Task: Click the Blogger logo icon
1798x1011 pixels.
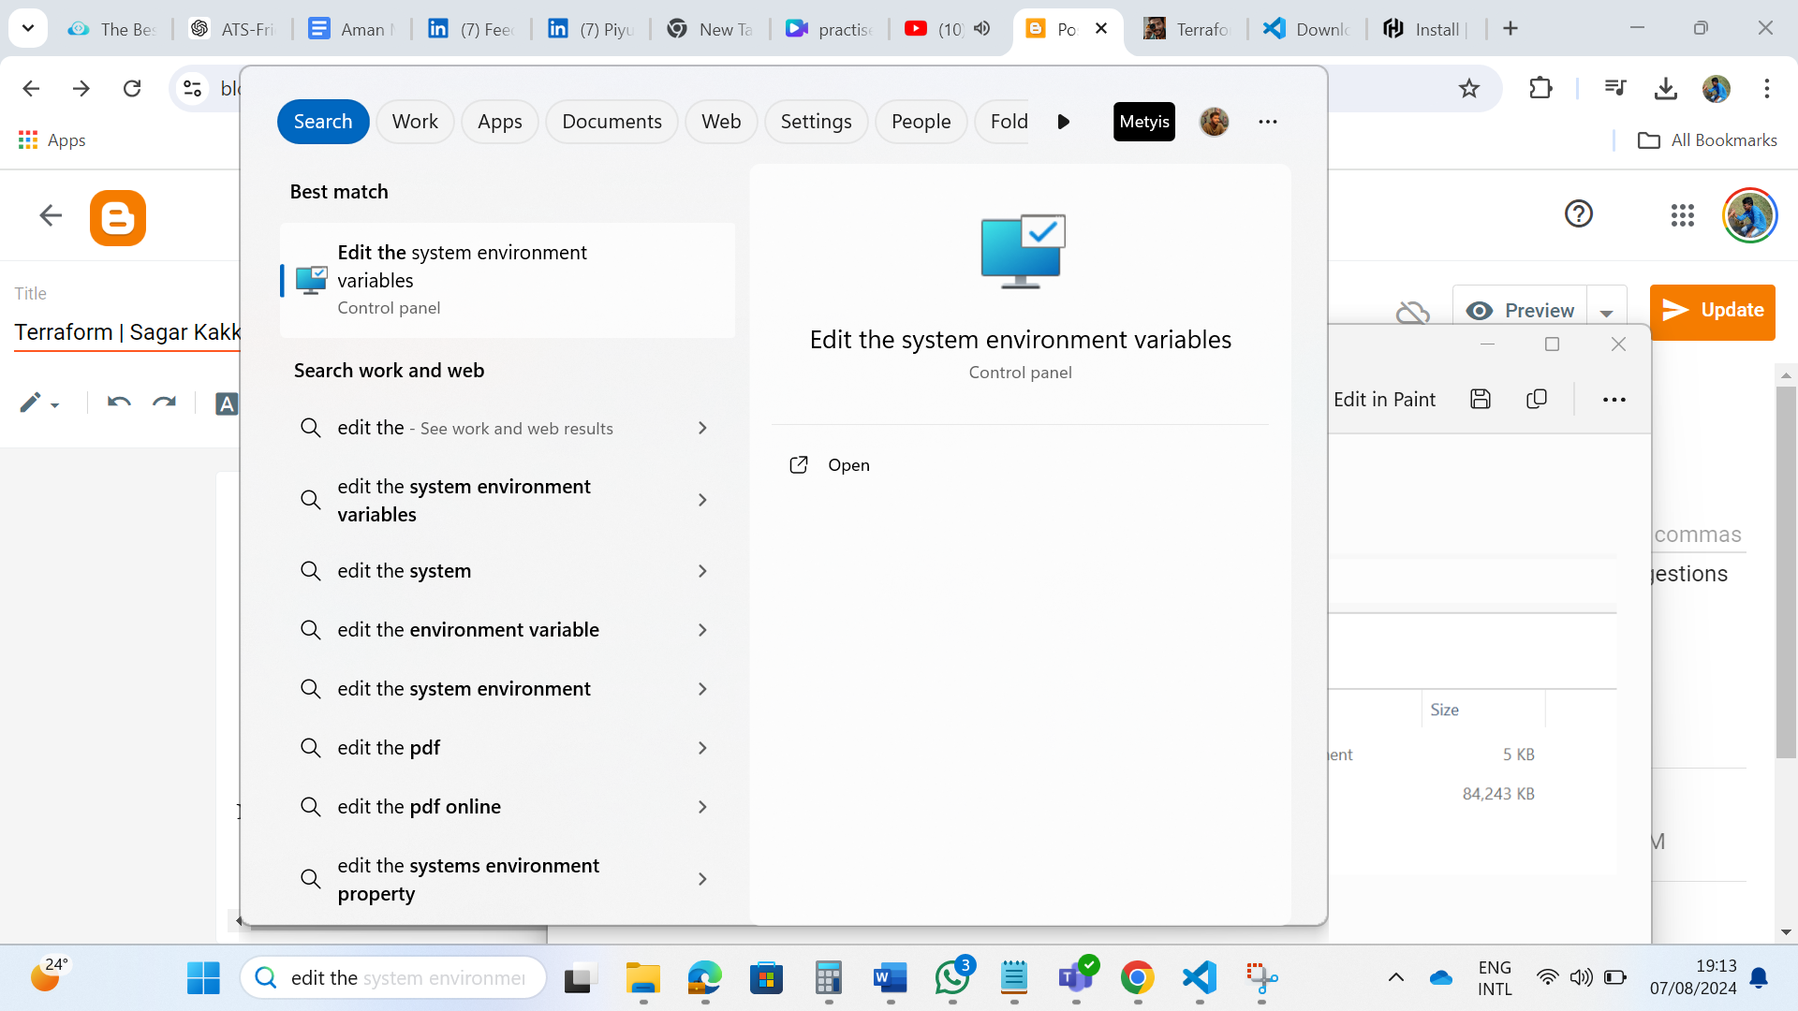Action: coord(118,218)
